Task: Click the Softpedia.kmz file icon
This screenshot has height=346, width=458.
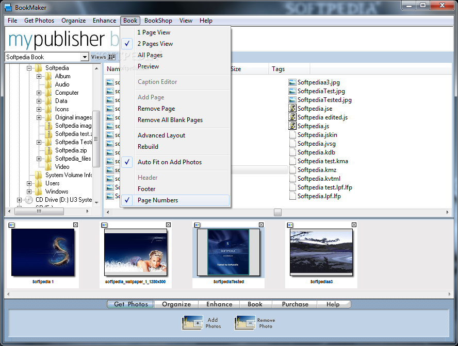Action: point(292,169)
